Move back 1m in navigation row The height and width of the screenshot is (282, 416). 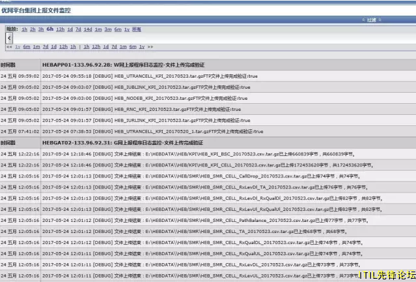(37, 47)
